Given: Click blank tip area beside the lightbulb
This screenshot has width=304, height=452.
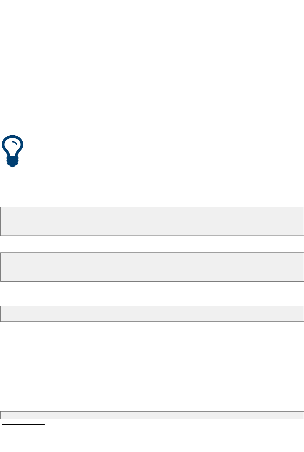Looking at the screenshot, I should (x=164, y=151).
